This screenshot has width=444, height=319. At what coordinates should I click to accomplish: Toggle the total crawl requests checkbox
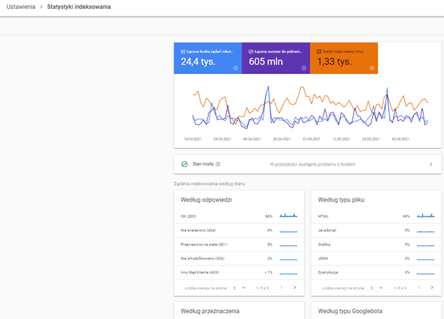pos(183,51)
